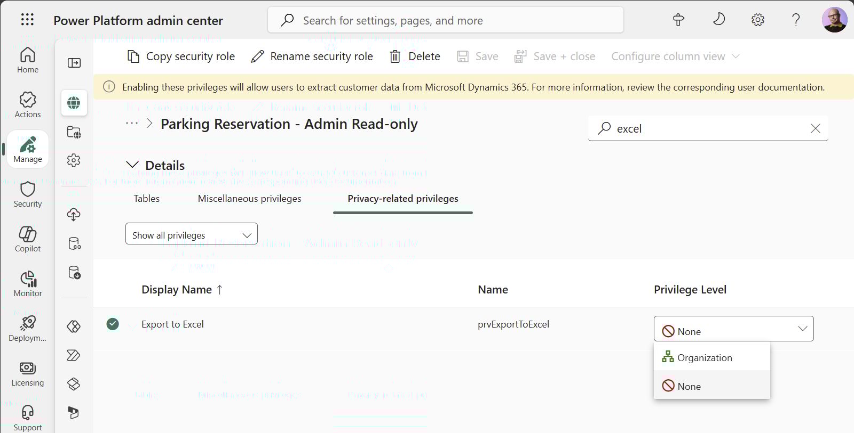Go to Home in left navigation
This screenshot has height=433, width=854.
(x=28, y=60)
